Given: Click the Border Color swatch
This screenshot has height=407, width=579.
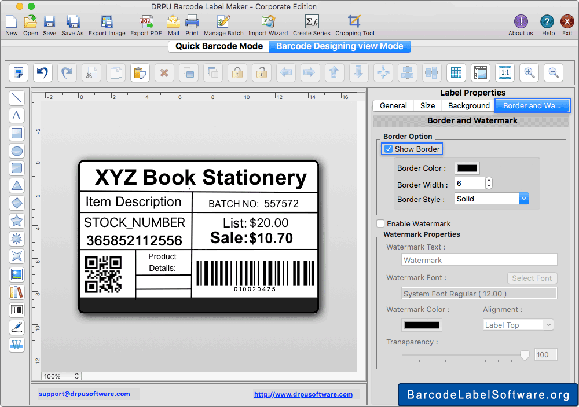Looking at the screenshot, I should pos(467,168).
